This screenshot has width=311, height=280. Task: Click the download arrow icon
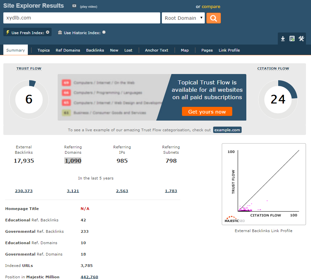[x=283, y=39]
